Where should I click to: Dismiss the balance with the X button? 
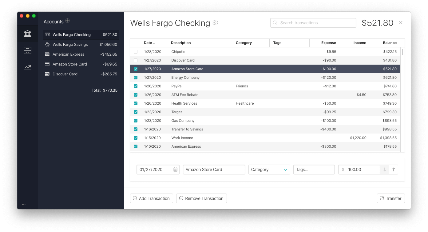pyautogui.click(x=401, y=22)
